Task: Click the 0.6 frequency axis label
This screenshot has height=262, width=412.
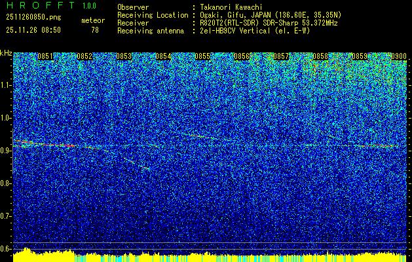Action: (x=5, y=249)
